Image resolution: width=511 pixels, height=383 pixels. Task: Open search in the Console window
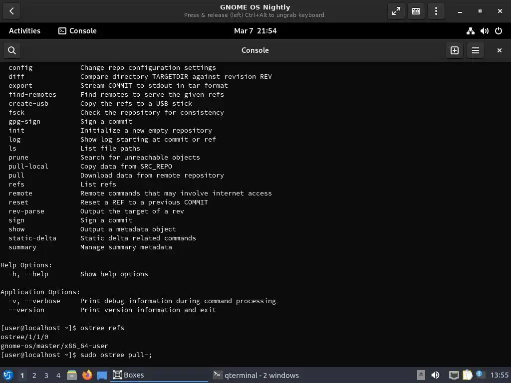(12, 50)
